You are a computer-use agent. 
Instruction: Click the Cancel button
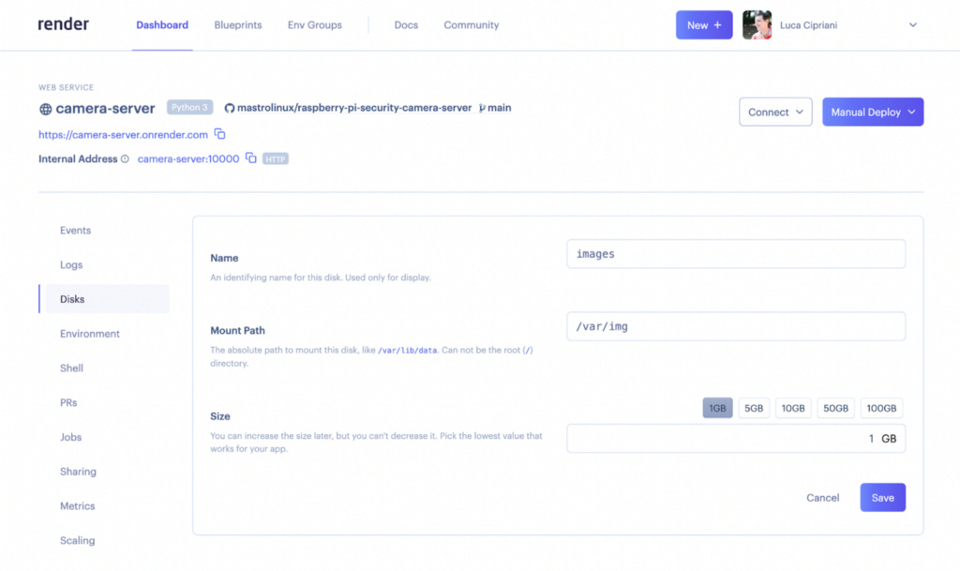pyautogui.click(x=822, y=498)
